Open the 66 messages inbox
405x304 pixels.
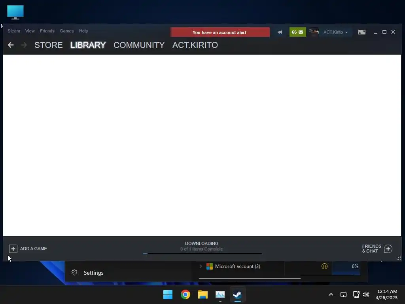click(297, 32)
